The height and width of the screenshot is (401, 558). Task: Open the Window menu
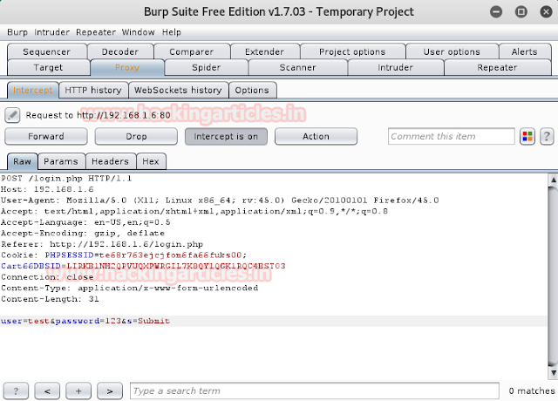tap(138, 32)
